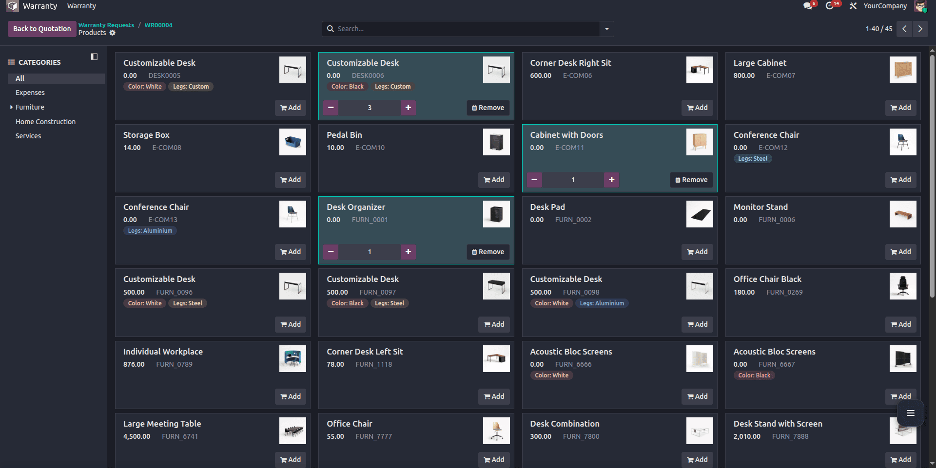Click the developer tools icon
936x468 pixels.
click(853, 6)
